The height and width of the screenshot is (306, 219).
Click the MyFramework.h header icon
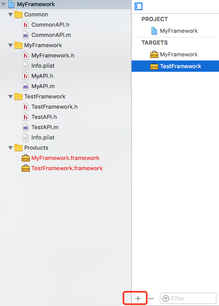coord(25,56)
